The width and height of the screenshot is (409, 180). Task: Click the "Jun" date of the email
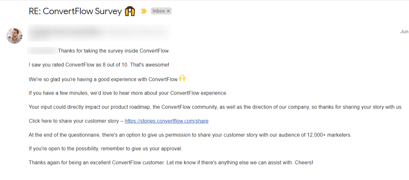tap(404, 31)
